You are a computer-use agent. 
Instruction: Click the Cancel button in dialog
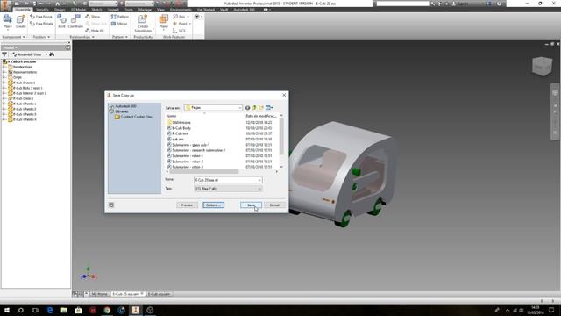click(x=274, y=205)
